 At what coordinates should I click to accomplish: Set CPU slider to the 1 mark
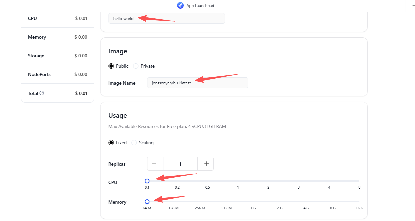[x=238, y=181]
